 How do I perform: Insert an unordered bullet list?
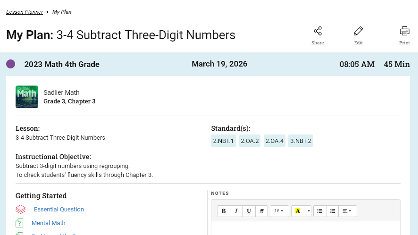[x=319, y=211]
